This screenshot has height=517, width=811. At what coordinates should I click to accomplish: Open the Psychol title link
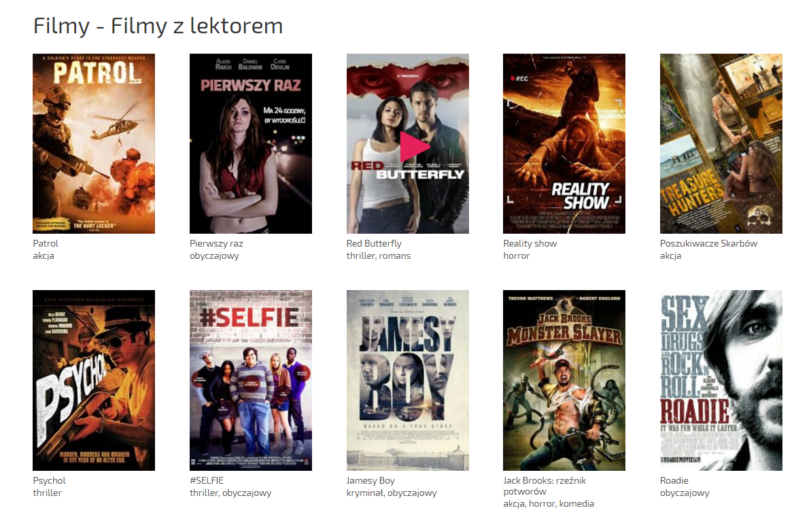49,481
